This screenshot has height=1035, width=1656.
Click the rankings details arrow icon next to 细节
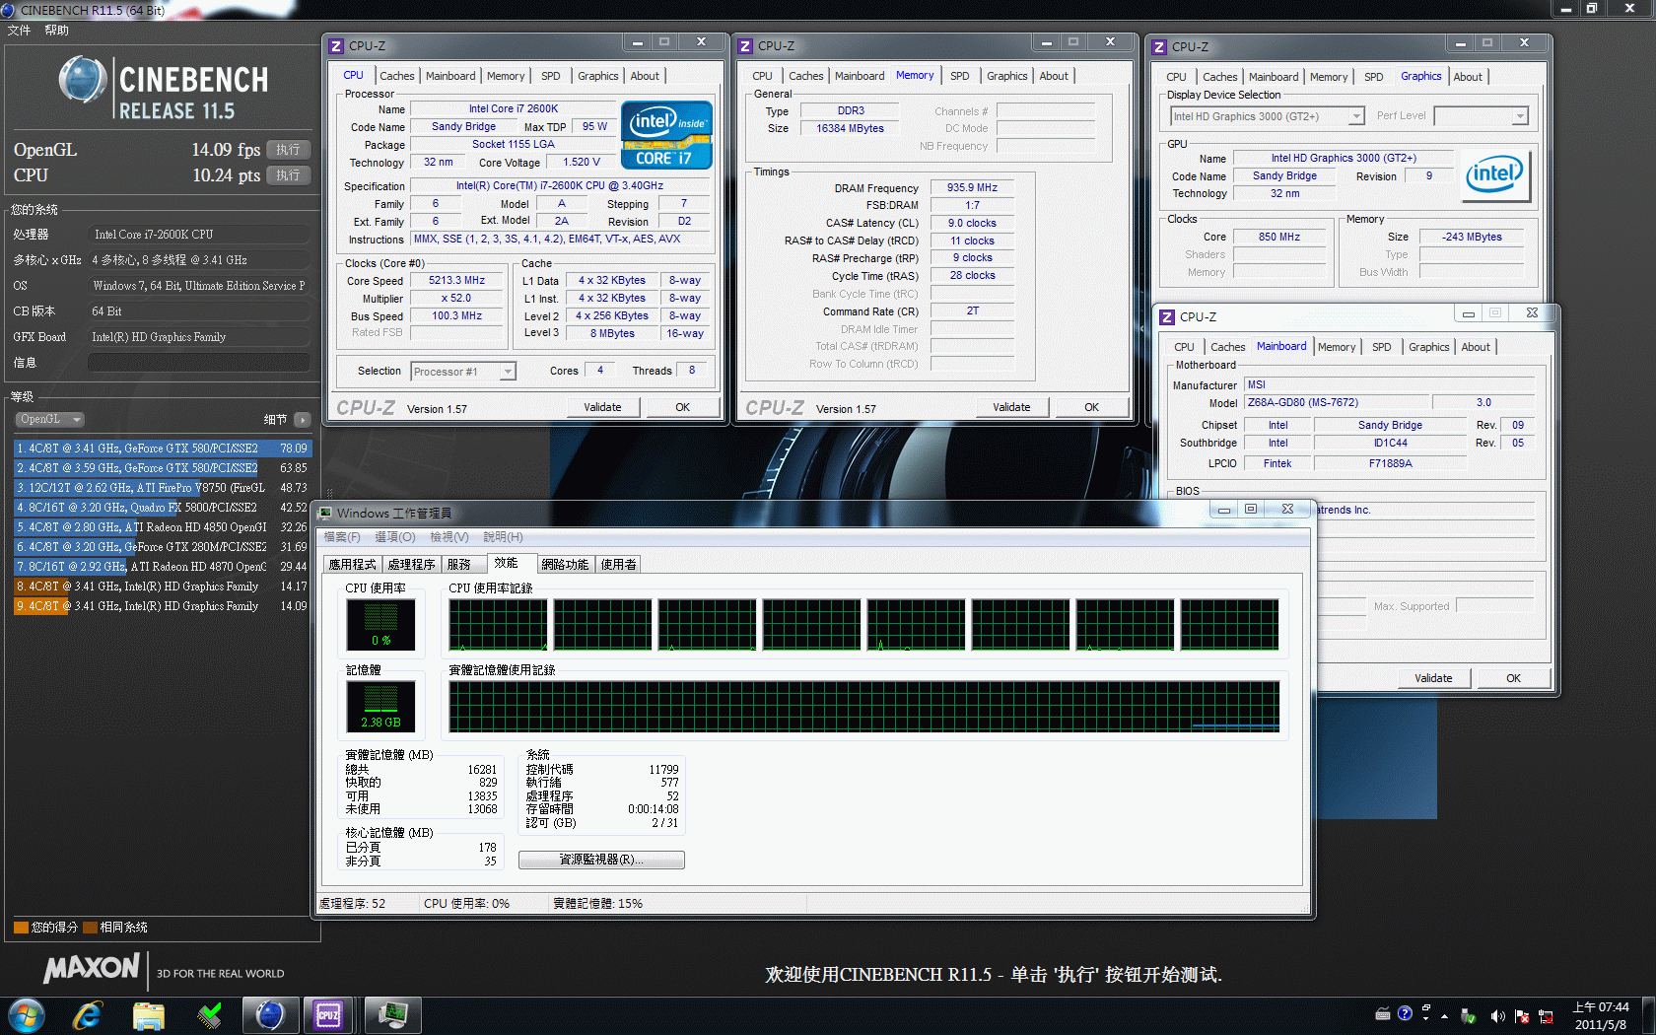click(x=303, y=420)
